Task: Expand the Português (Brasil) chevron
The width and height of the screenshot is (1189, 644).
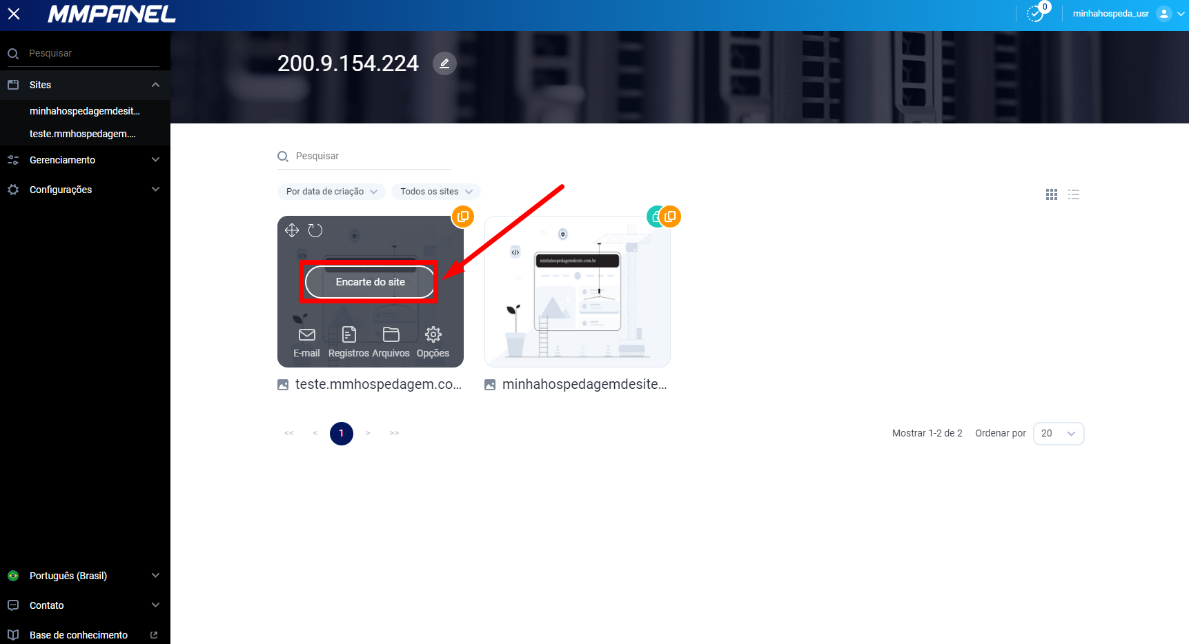Action: (155, 576)
